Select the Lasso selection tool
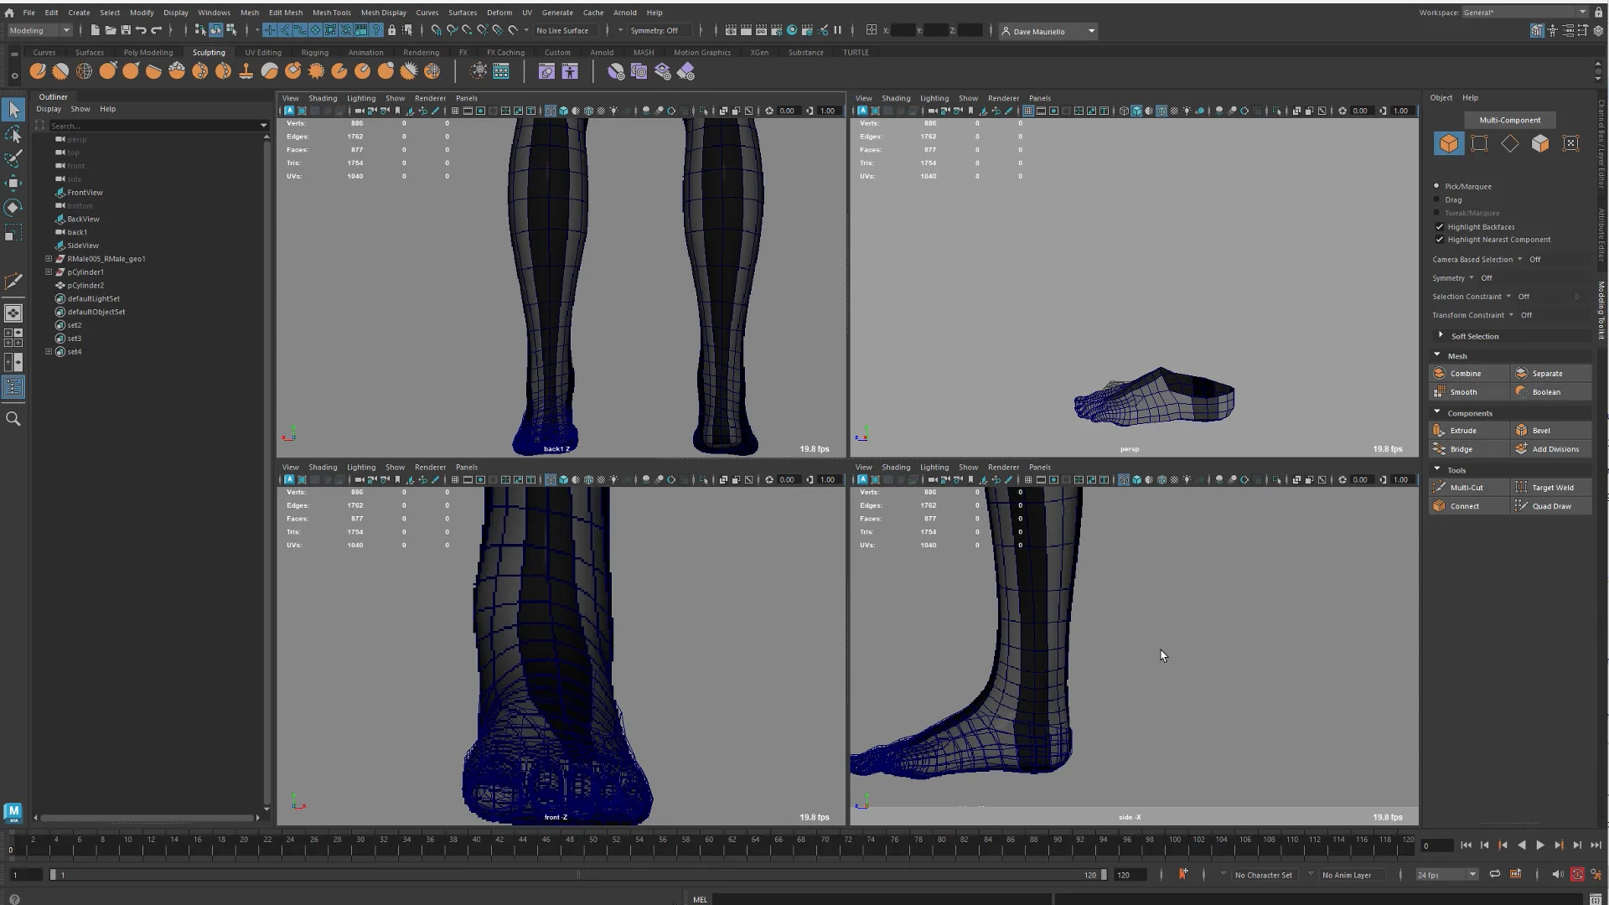The width and height of the screenshot is (1609, 905). click(13, 132)
